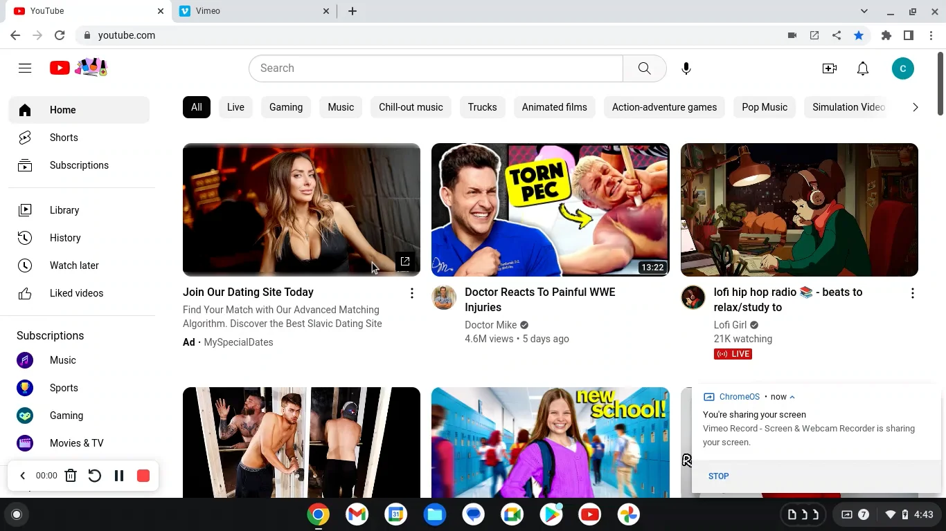Screen dimensions: 946x531
Task: Restart the recording with the redo icon
Action: click(95, 476)
